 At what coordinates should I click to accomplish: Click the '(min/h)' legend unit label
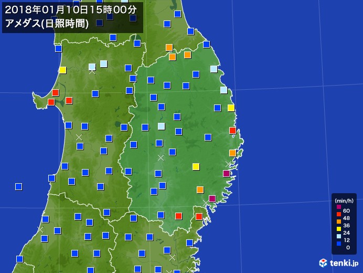pos(344,201)
